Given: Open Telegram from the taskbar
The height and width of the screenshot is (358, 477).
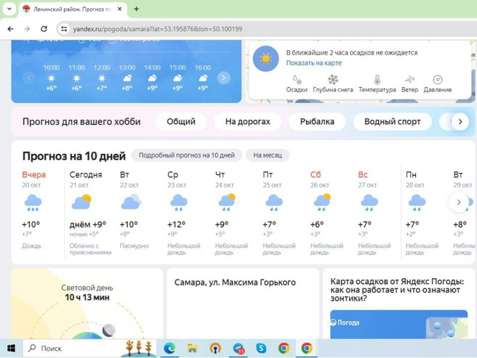Looking at the screenshot, I should coord(238,349).
